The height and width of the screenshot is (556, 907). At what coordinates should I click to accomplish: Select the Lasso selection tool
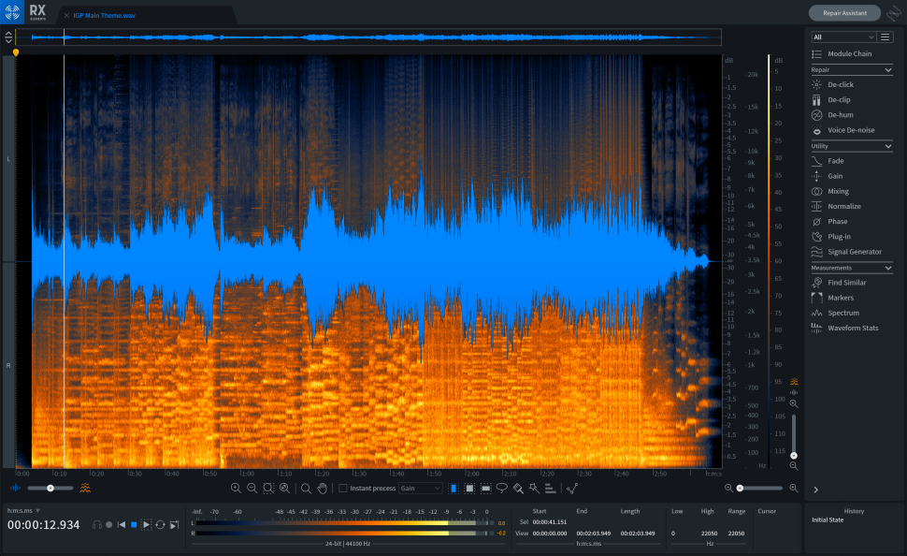pos(501,488)
